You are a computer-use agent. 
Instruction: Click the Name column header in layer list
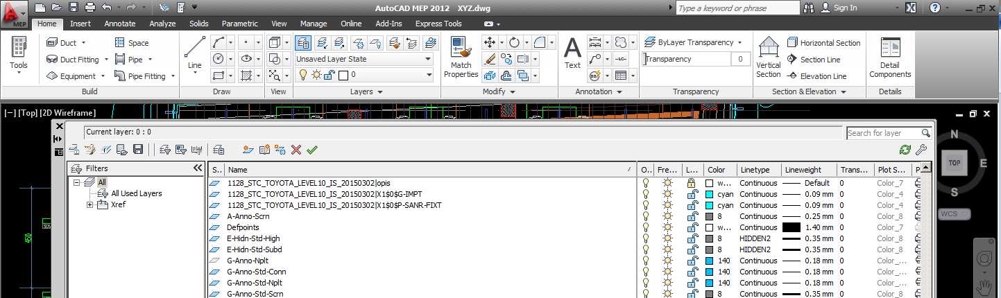coord(425,170)
